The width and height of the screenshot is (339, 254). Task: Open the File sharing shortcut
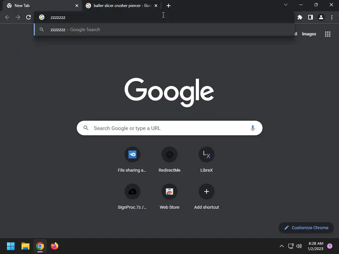(132, 160)
